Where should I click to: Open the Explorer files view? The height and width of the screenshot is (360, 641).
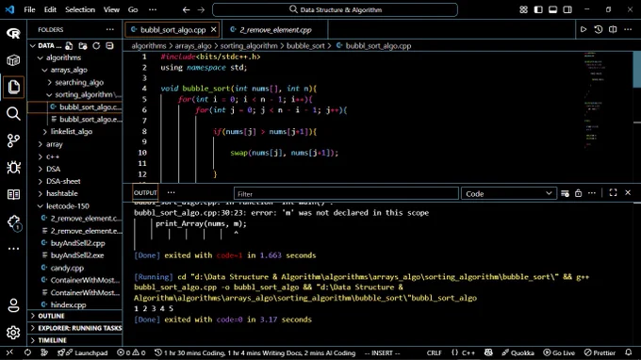(x=13, y=87)
